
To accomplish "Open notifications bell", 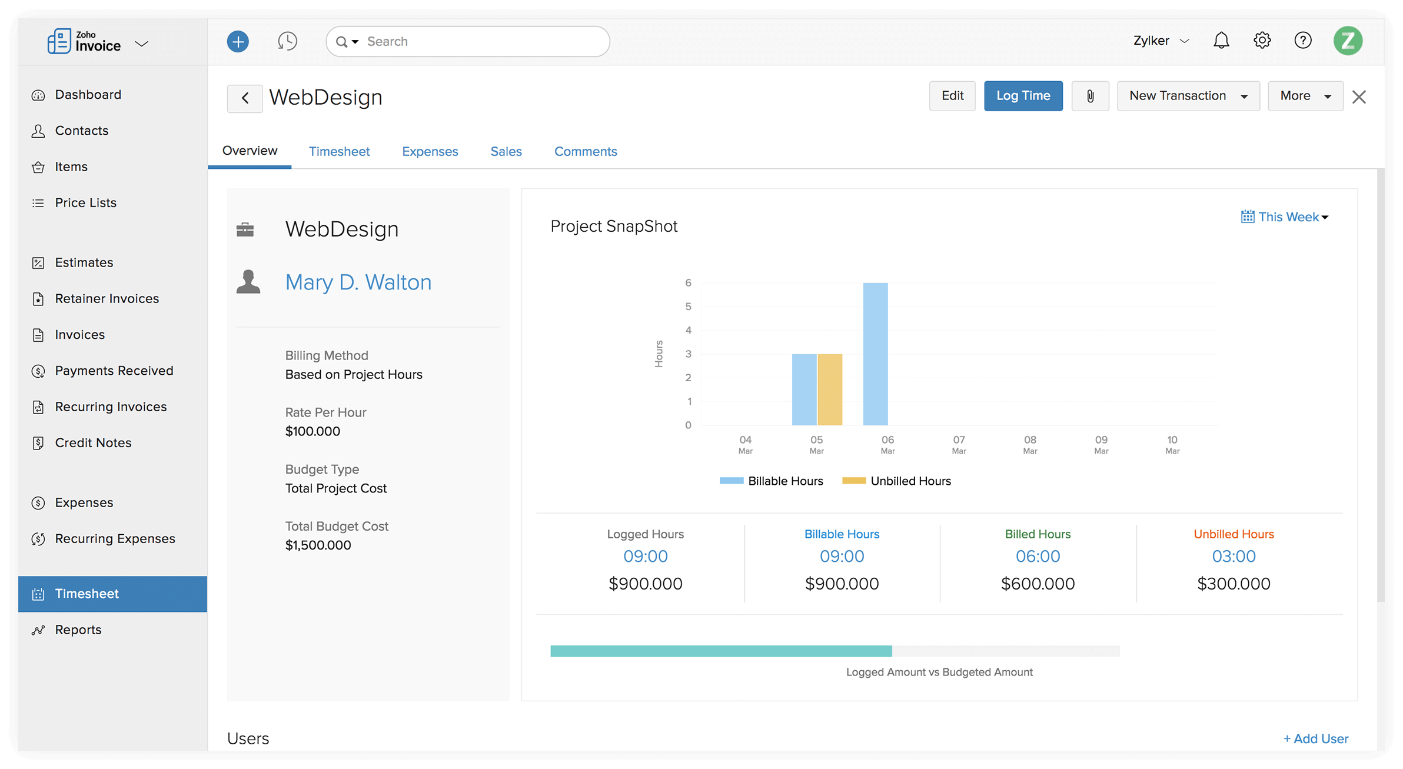I will click(x=1221, y=40).
